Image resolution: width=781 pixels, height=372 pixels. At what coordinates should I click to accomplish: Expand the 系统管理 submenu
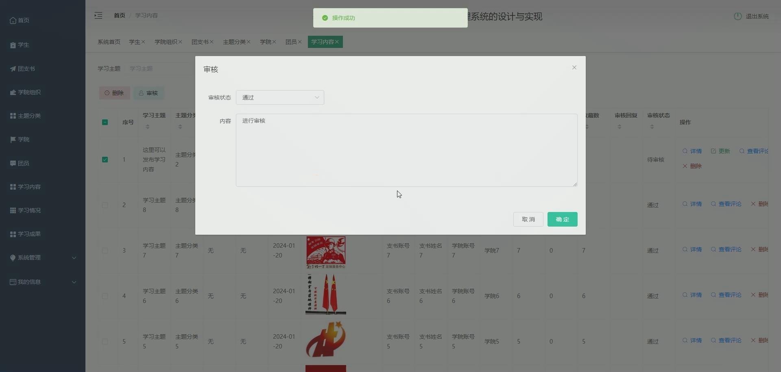click(x=43, y=257)
